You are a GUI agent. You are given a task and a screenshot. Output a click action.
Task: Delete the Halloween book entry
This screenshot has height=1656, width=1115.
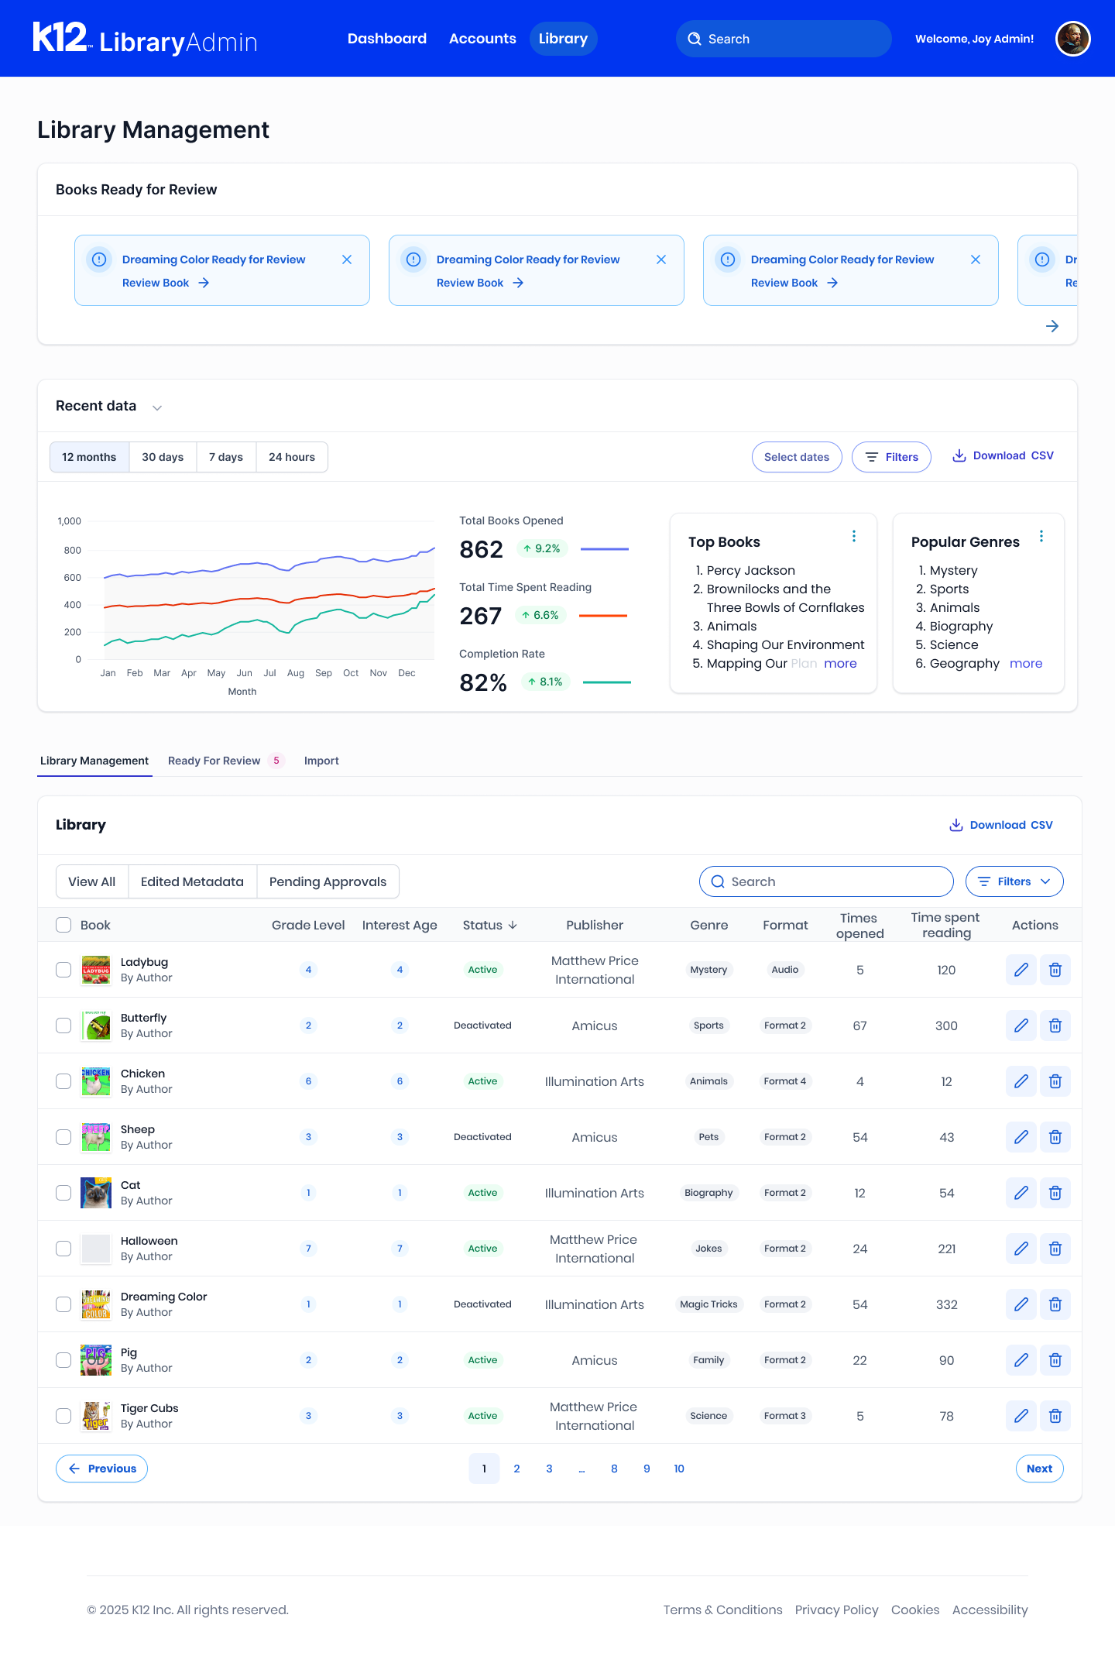[x=1055, y=1249]
